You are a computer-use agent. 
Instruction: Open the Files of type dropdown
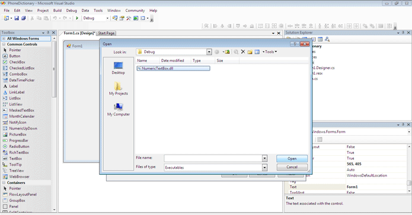(264, 168)
